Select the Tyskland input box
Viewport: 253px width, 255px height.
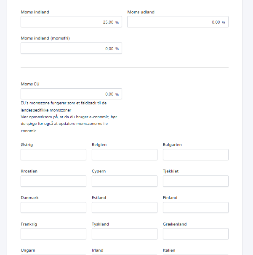coord(125,234)
